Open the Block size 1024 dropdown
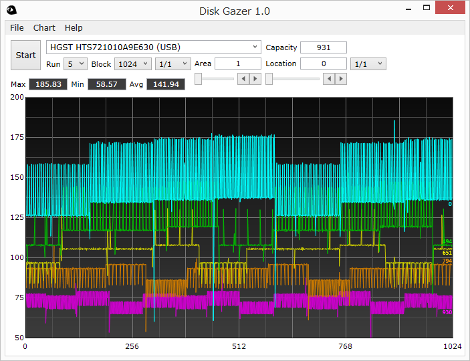The height and width of the screenshot is (361, 470). 133,64
